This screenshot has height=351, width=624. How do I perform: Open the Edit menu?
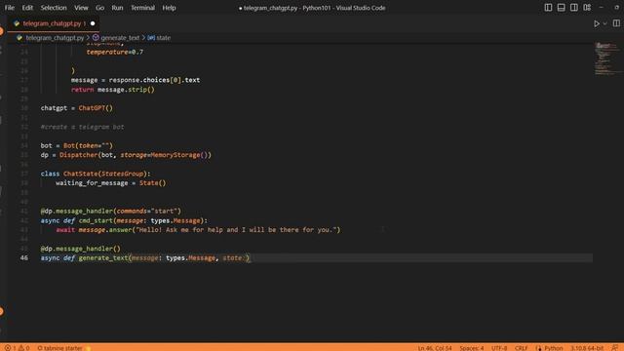tap(27, 8)
